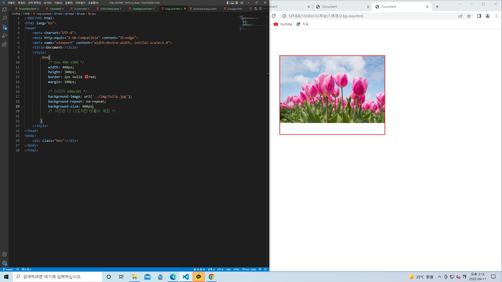The image size is (502, 282).
Task: Open the .box breadcrumb dropdown
Action: pos(92,14)
